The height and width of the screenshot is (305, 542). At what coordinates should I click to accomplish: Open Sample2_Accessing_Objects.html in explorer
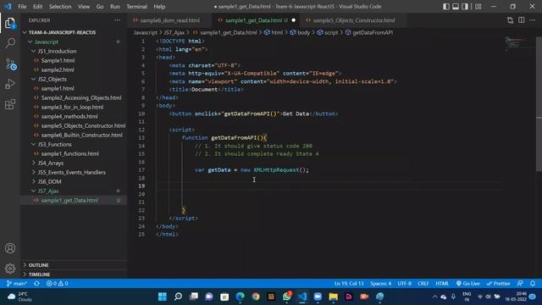point(81,98)
